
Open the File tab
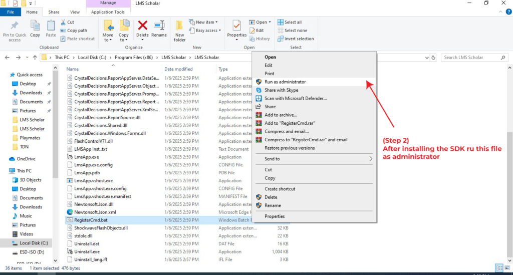[x=11, y=12]
